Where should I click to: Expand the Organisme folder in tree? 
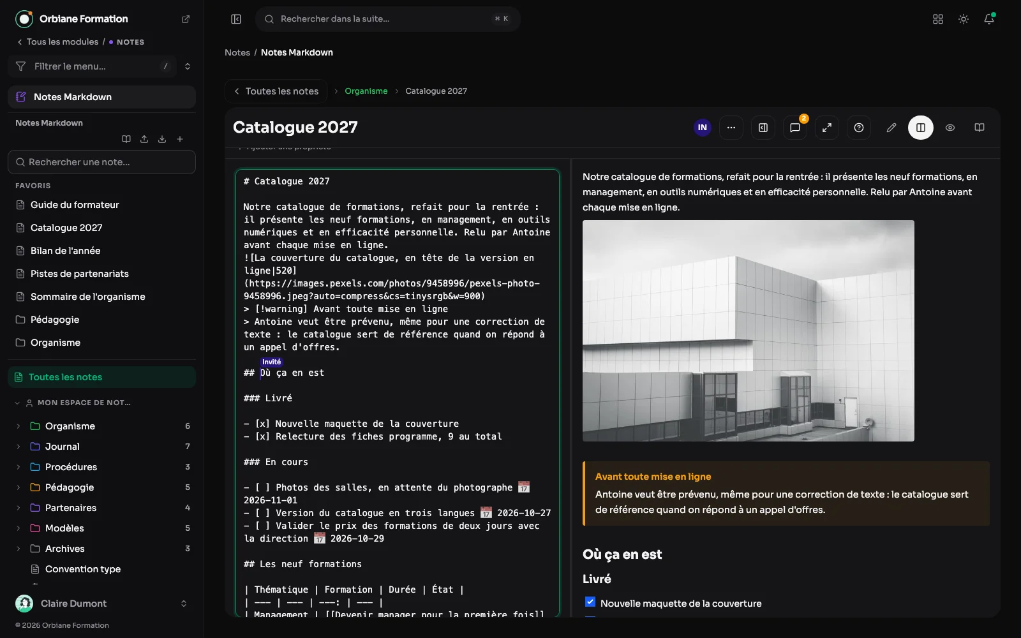pos(18,426)
